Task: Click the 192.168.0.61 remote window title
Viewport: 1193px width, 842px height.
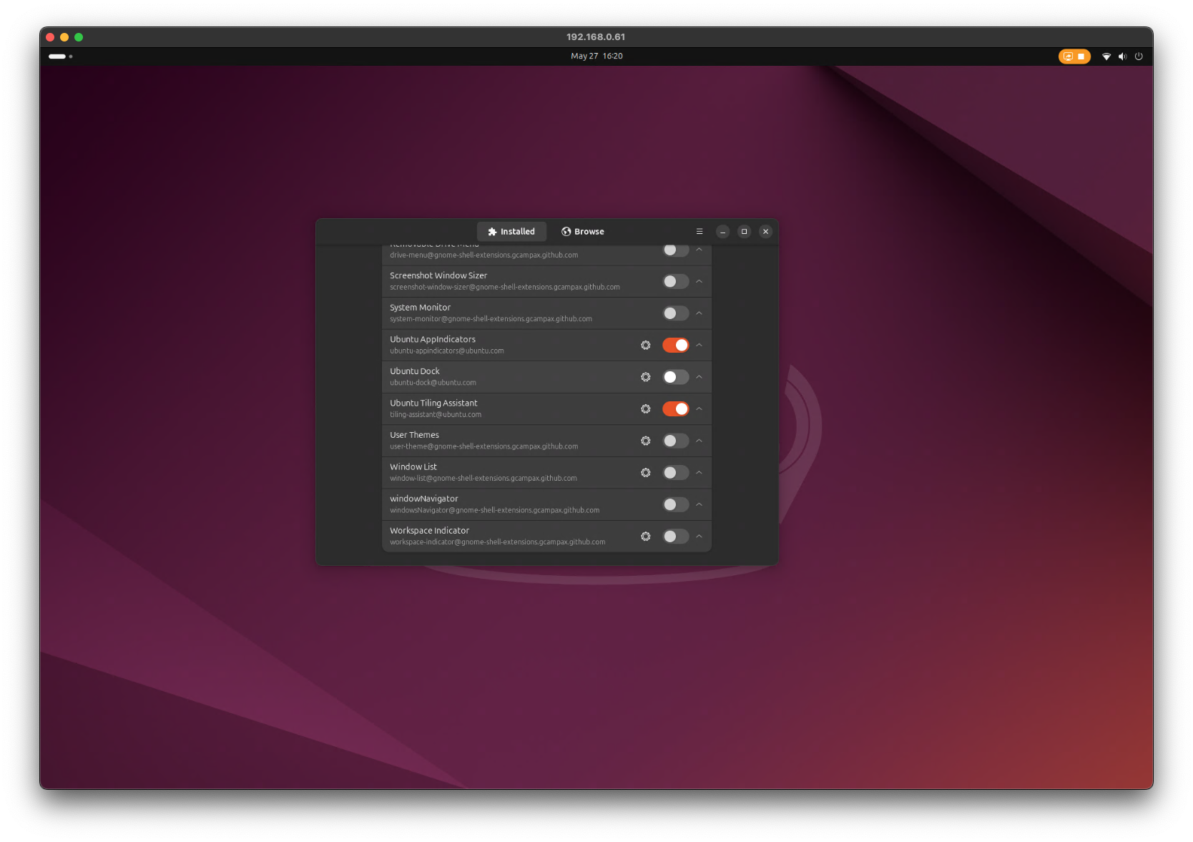Action: point(596,37)
